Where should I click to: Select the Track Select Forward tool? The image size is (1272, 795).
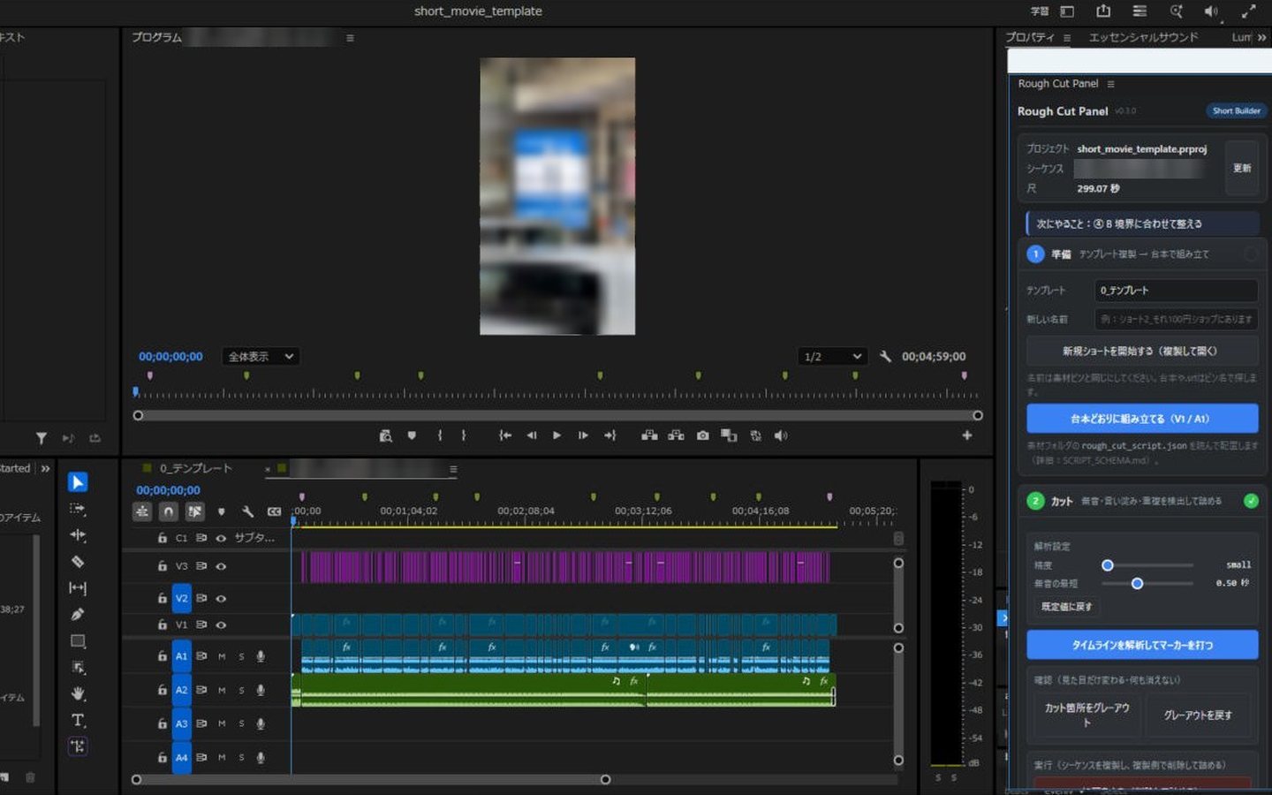(x=78, y=509)
